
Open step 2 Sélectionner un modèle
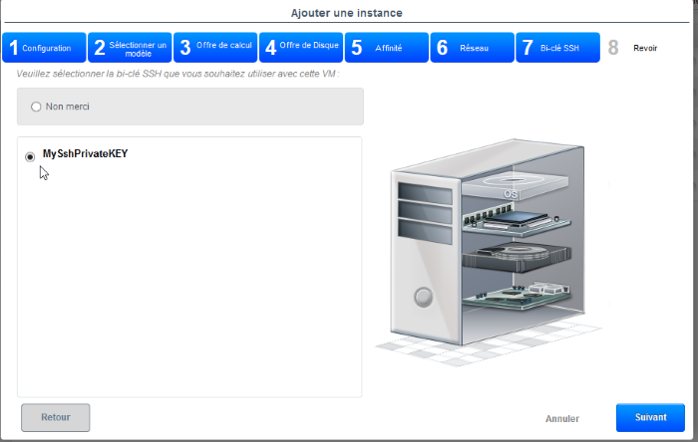[x=129, y=48]
